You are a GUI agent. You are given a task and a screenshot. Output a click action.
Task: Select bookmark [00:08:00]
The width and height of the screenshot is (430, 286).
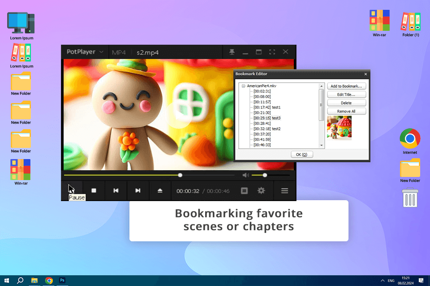(x=262, y=97)
